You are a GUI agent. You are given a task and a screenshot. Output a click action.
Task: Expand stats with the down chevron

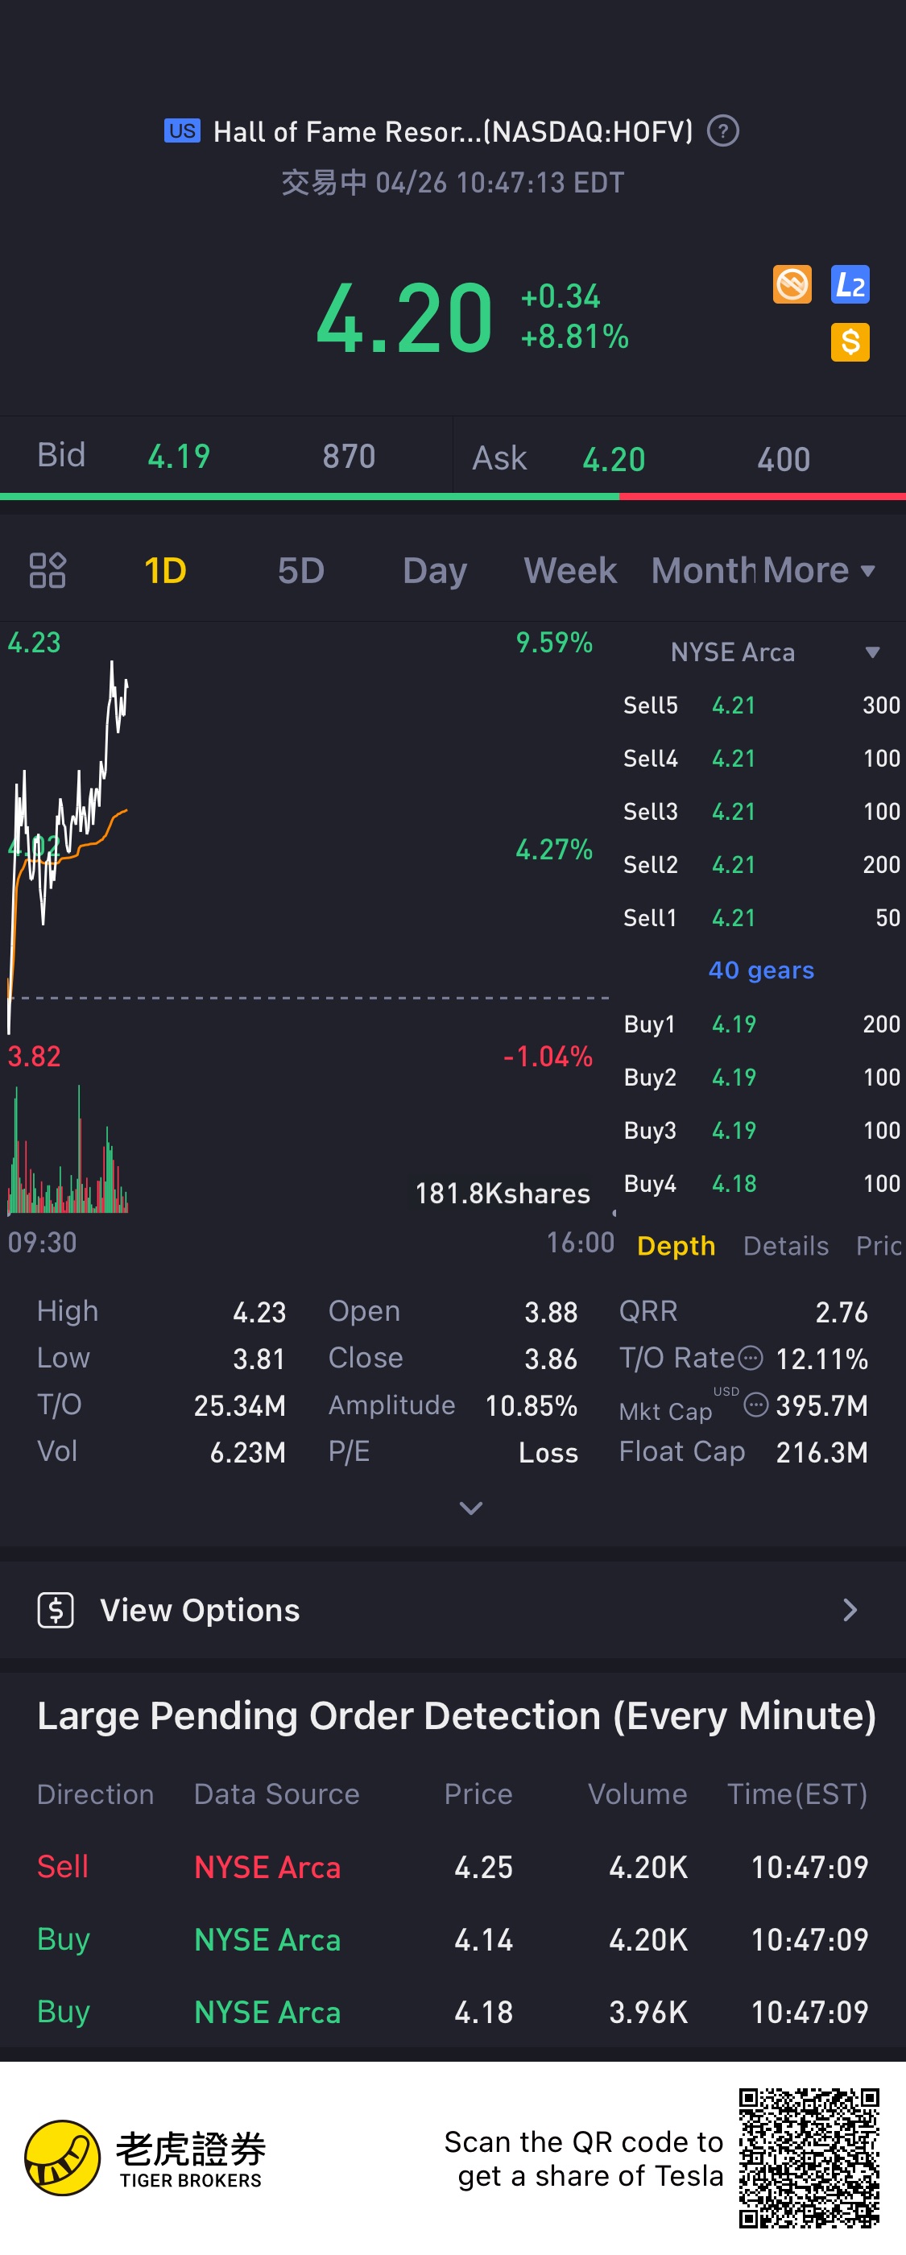(471, 1508)
